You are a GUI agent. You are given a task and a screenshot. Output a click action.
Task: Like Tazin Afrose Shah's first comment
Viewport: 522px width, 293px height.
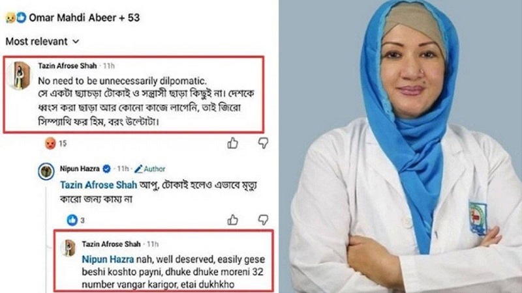233,143
